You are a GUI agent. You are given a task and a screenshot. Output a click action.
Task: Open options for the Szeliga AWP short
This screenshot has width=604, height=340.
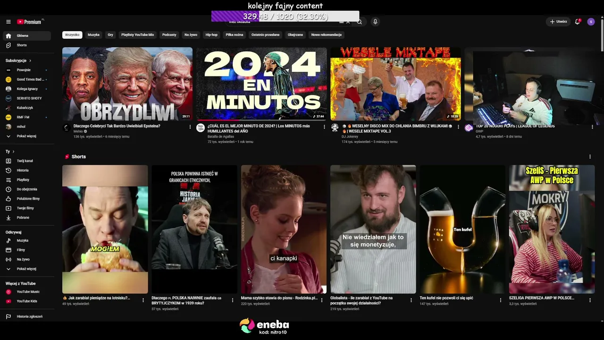590,300
